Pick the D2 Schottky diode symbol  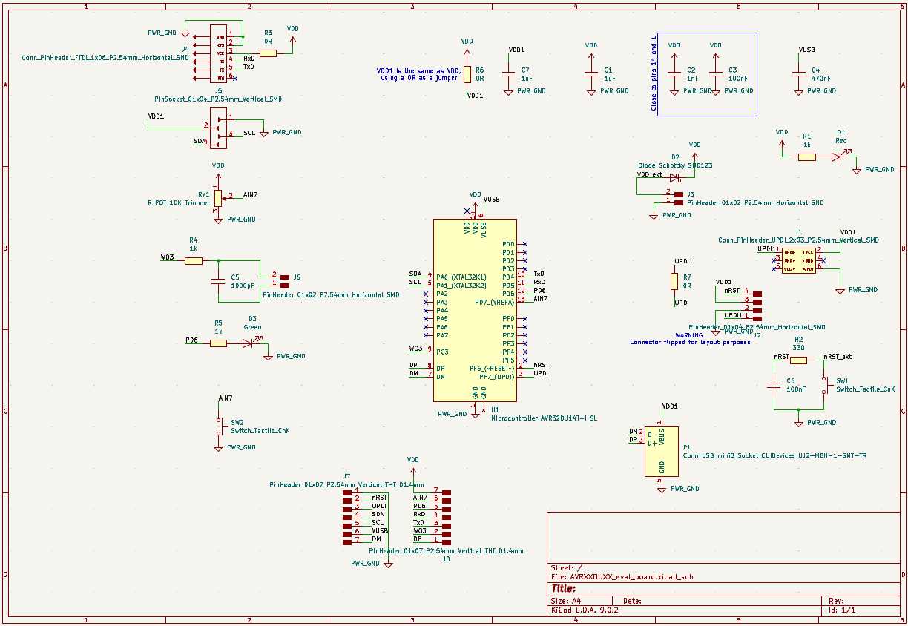tap(674, 179)
